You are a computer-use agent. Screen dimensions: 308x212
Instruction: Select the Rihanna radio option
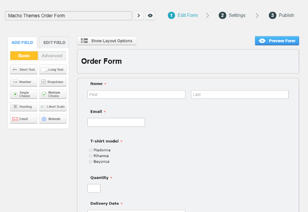[90, 156]
